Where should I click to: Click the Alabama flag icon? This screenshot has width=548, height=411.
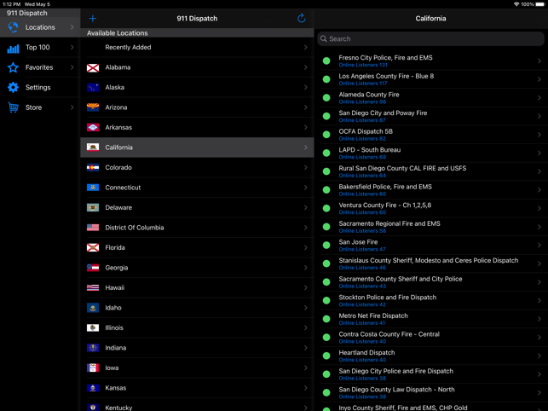[93, 68]
